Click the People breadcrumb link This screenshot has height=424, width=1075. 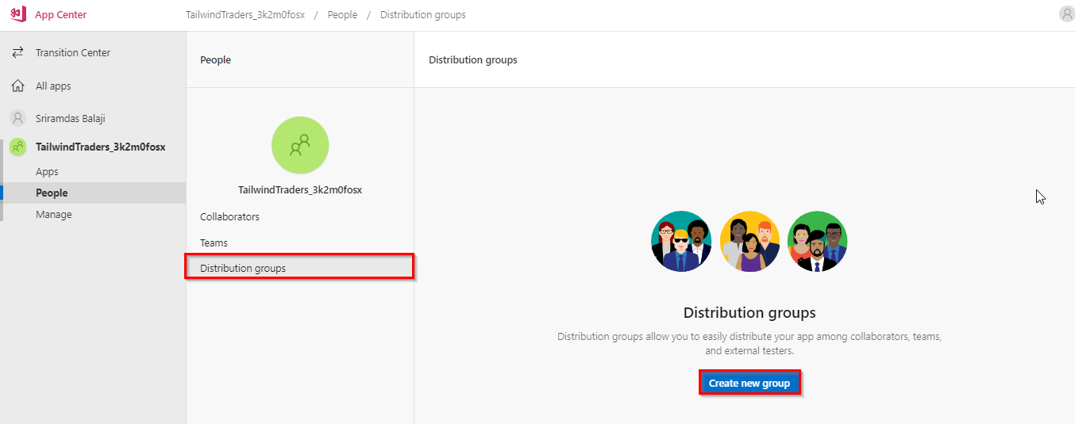coord(342,15)
